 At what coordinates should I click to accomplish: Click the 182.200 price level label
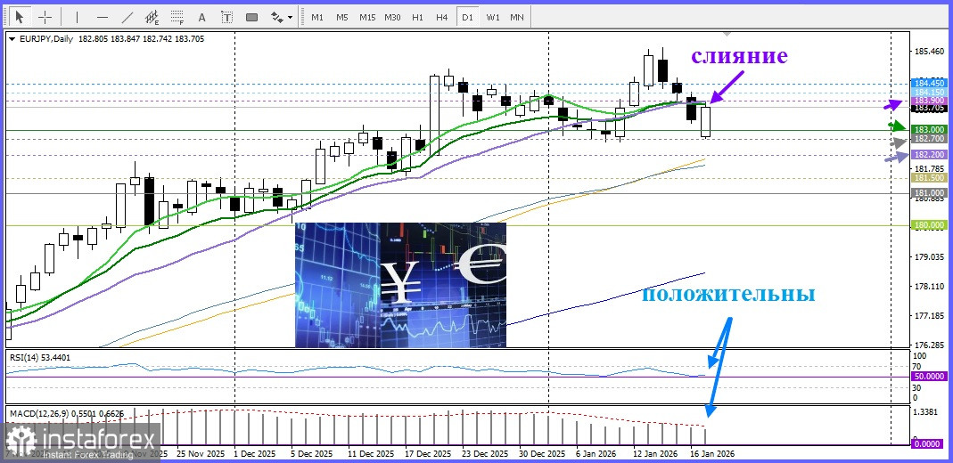click(929, 155)
